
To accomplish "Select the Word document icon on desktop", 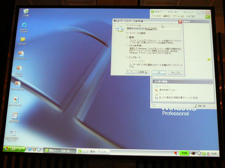I will pos(13,133).
